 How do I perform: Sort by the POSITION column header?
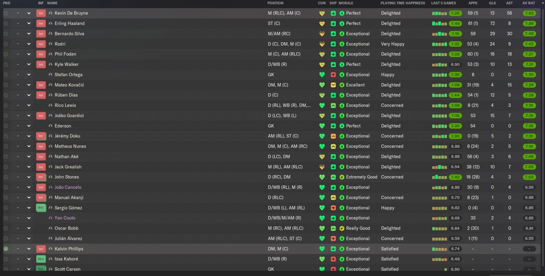275,3
